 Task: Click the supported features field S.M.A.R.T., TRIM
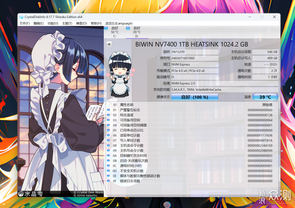click(225, 89)
